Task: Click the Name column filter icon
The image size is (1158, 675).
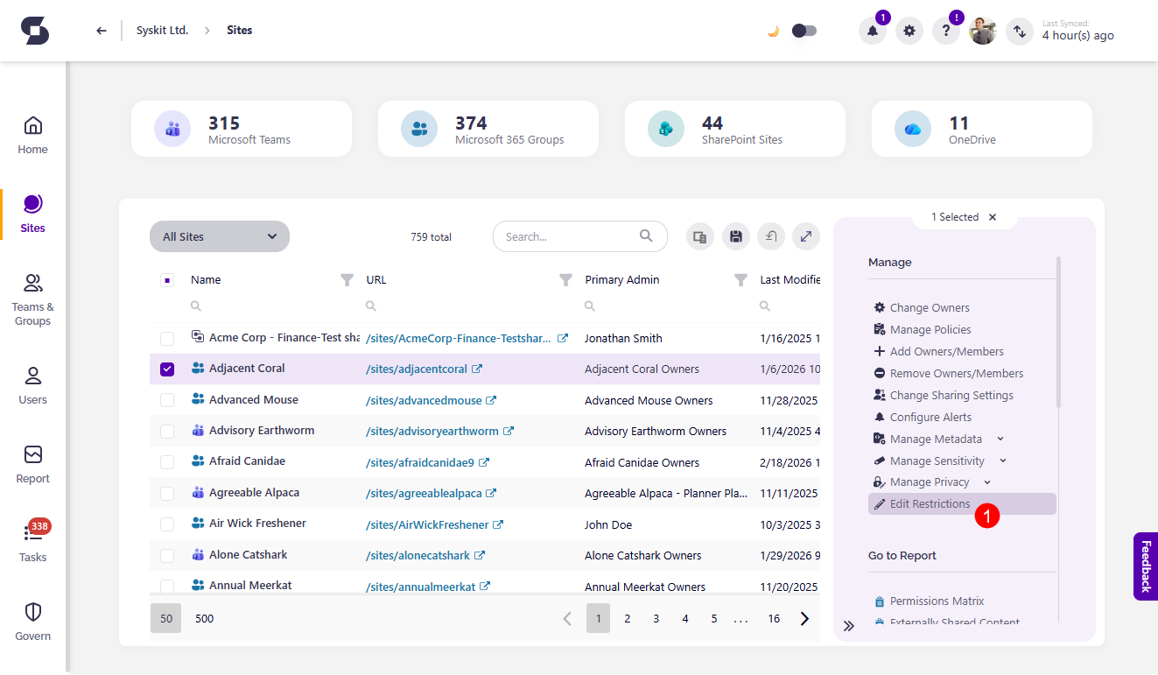Action: point(347,280)
